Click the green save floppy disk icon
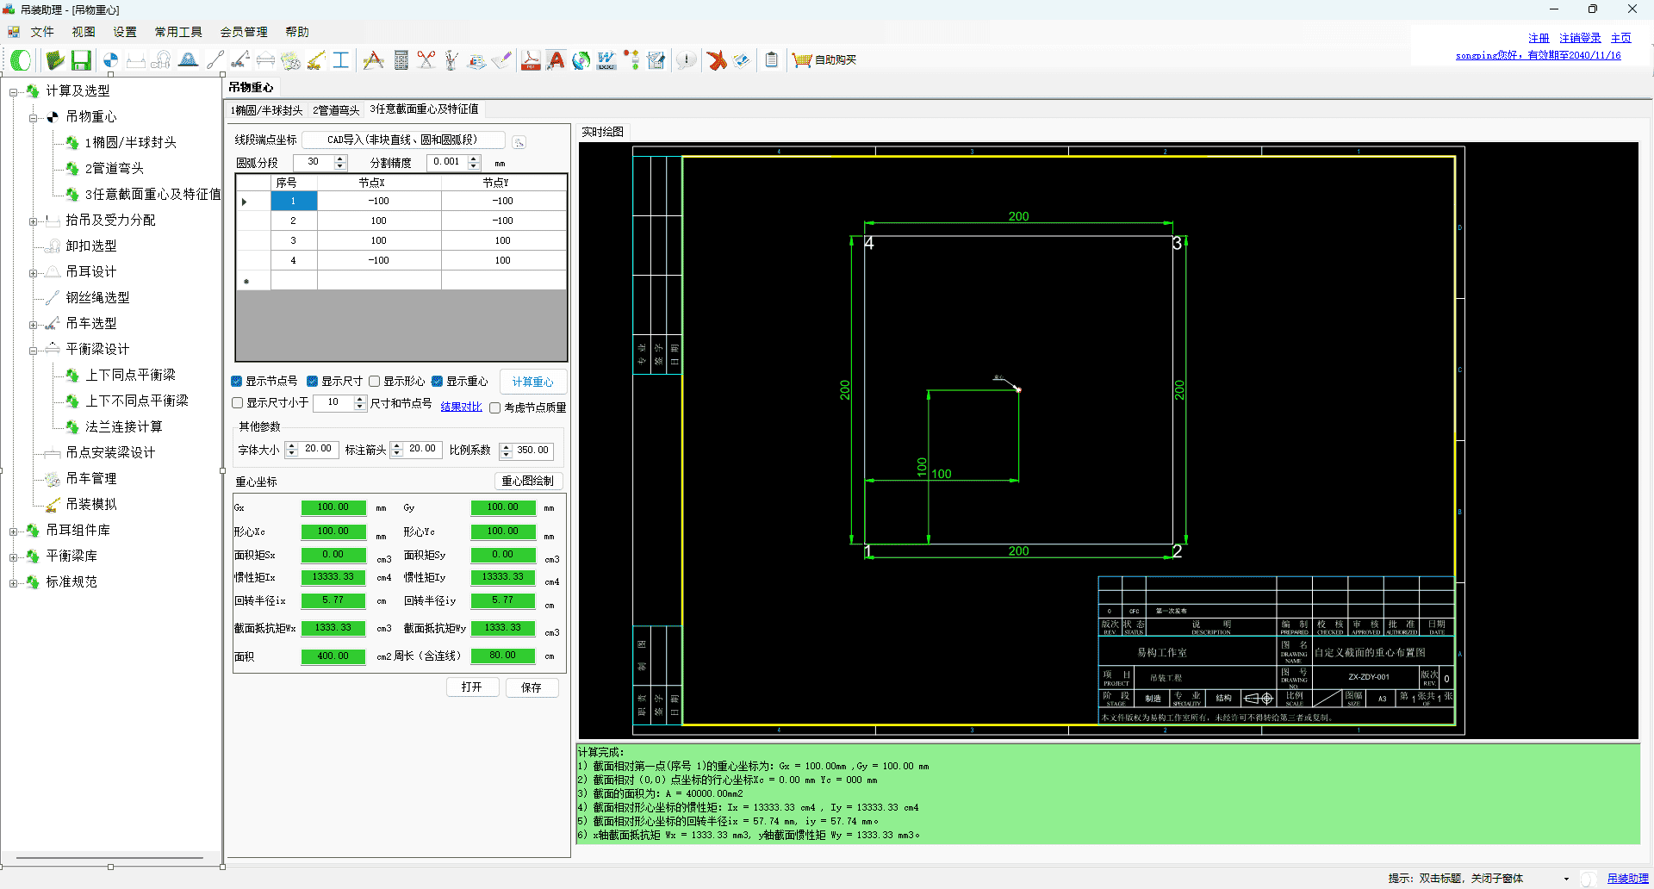This screenshot has width=1654, height=889. [81, 60]
